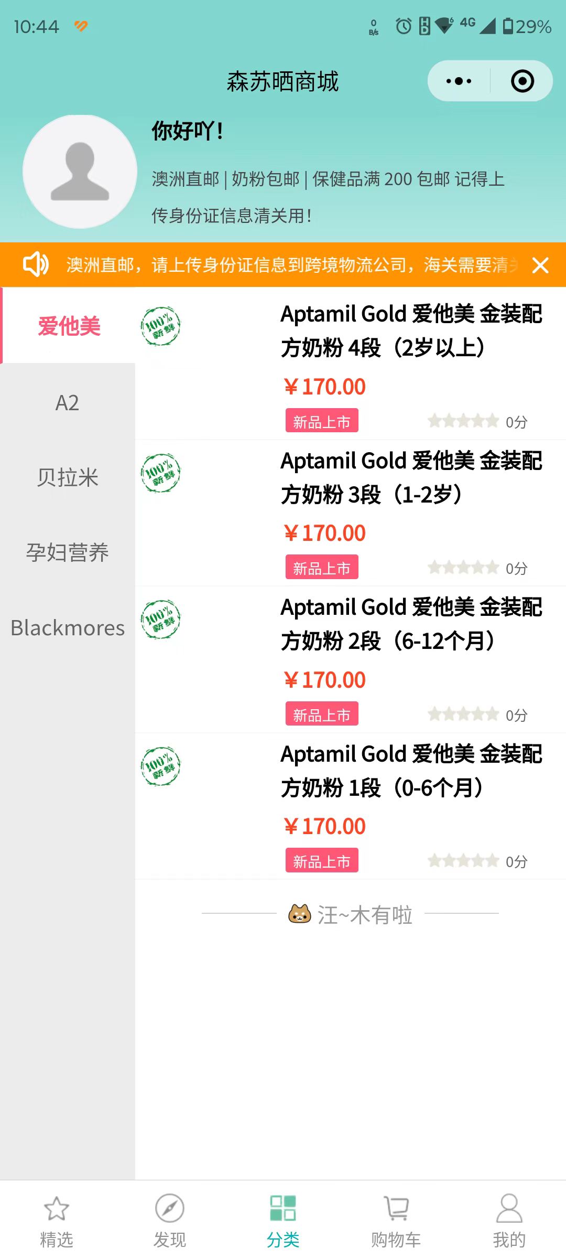The image size is (566, 1259).
Task: Tap the gray user avatar picture
Action: coord(80,172)
